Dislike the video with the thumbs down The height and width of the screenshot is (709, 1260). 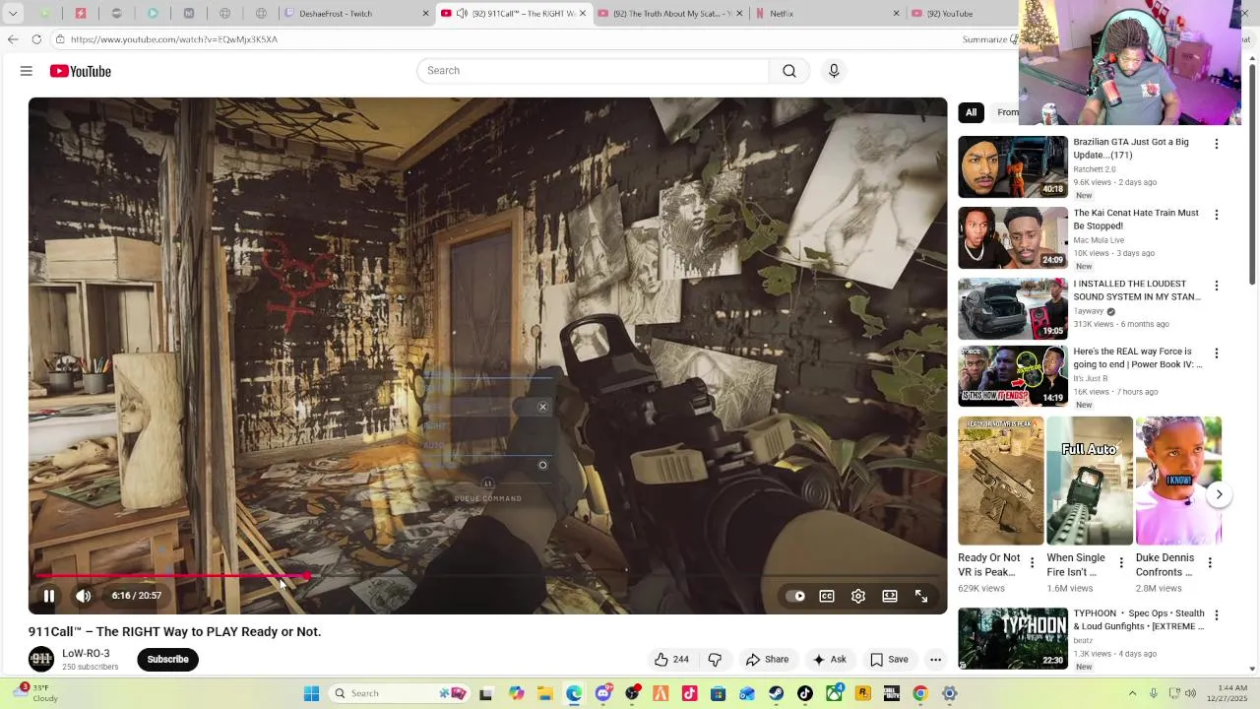pyautogui.click(x=716, y=660)
